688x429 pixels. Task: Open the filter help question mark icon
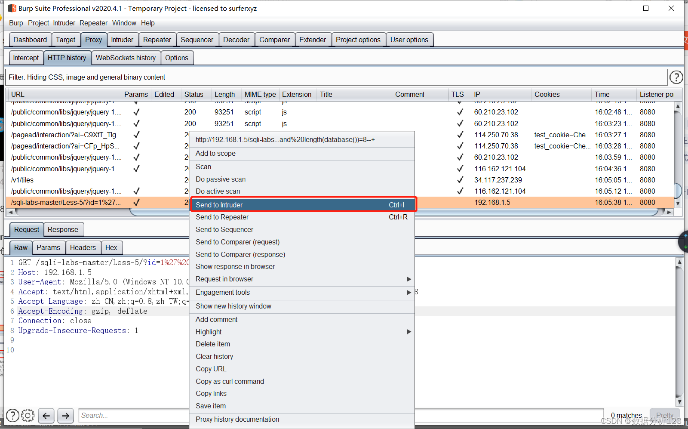(x=676, y=77)
